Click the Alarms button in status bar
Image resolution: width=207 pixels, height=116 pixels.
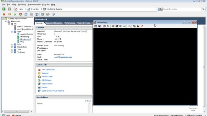pos(16,115)
